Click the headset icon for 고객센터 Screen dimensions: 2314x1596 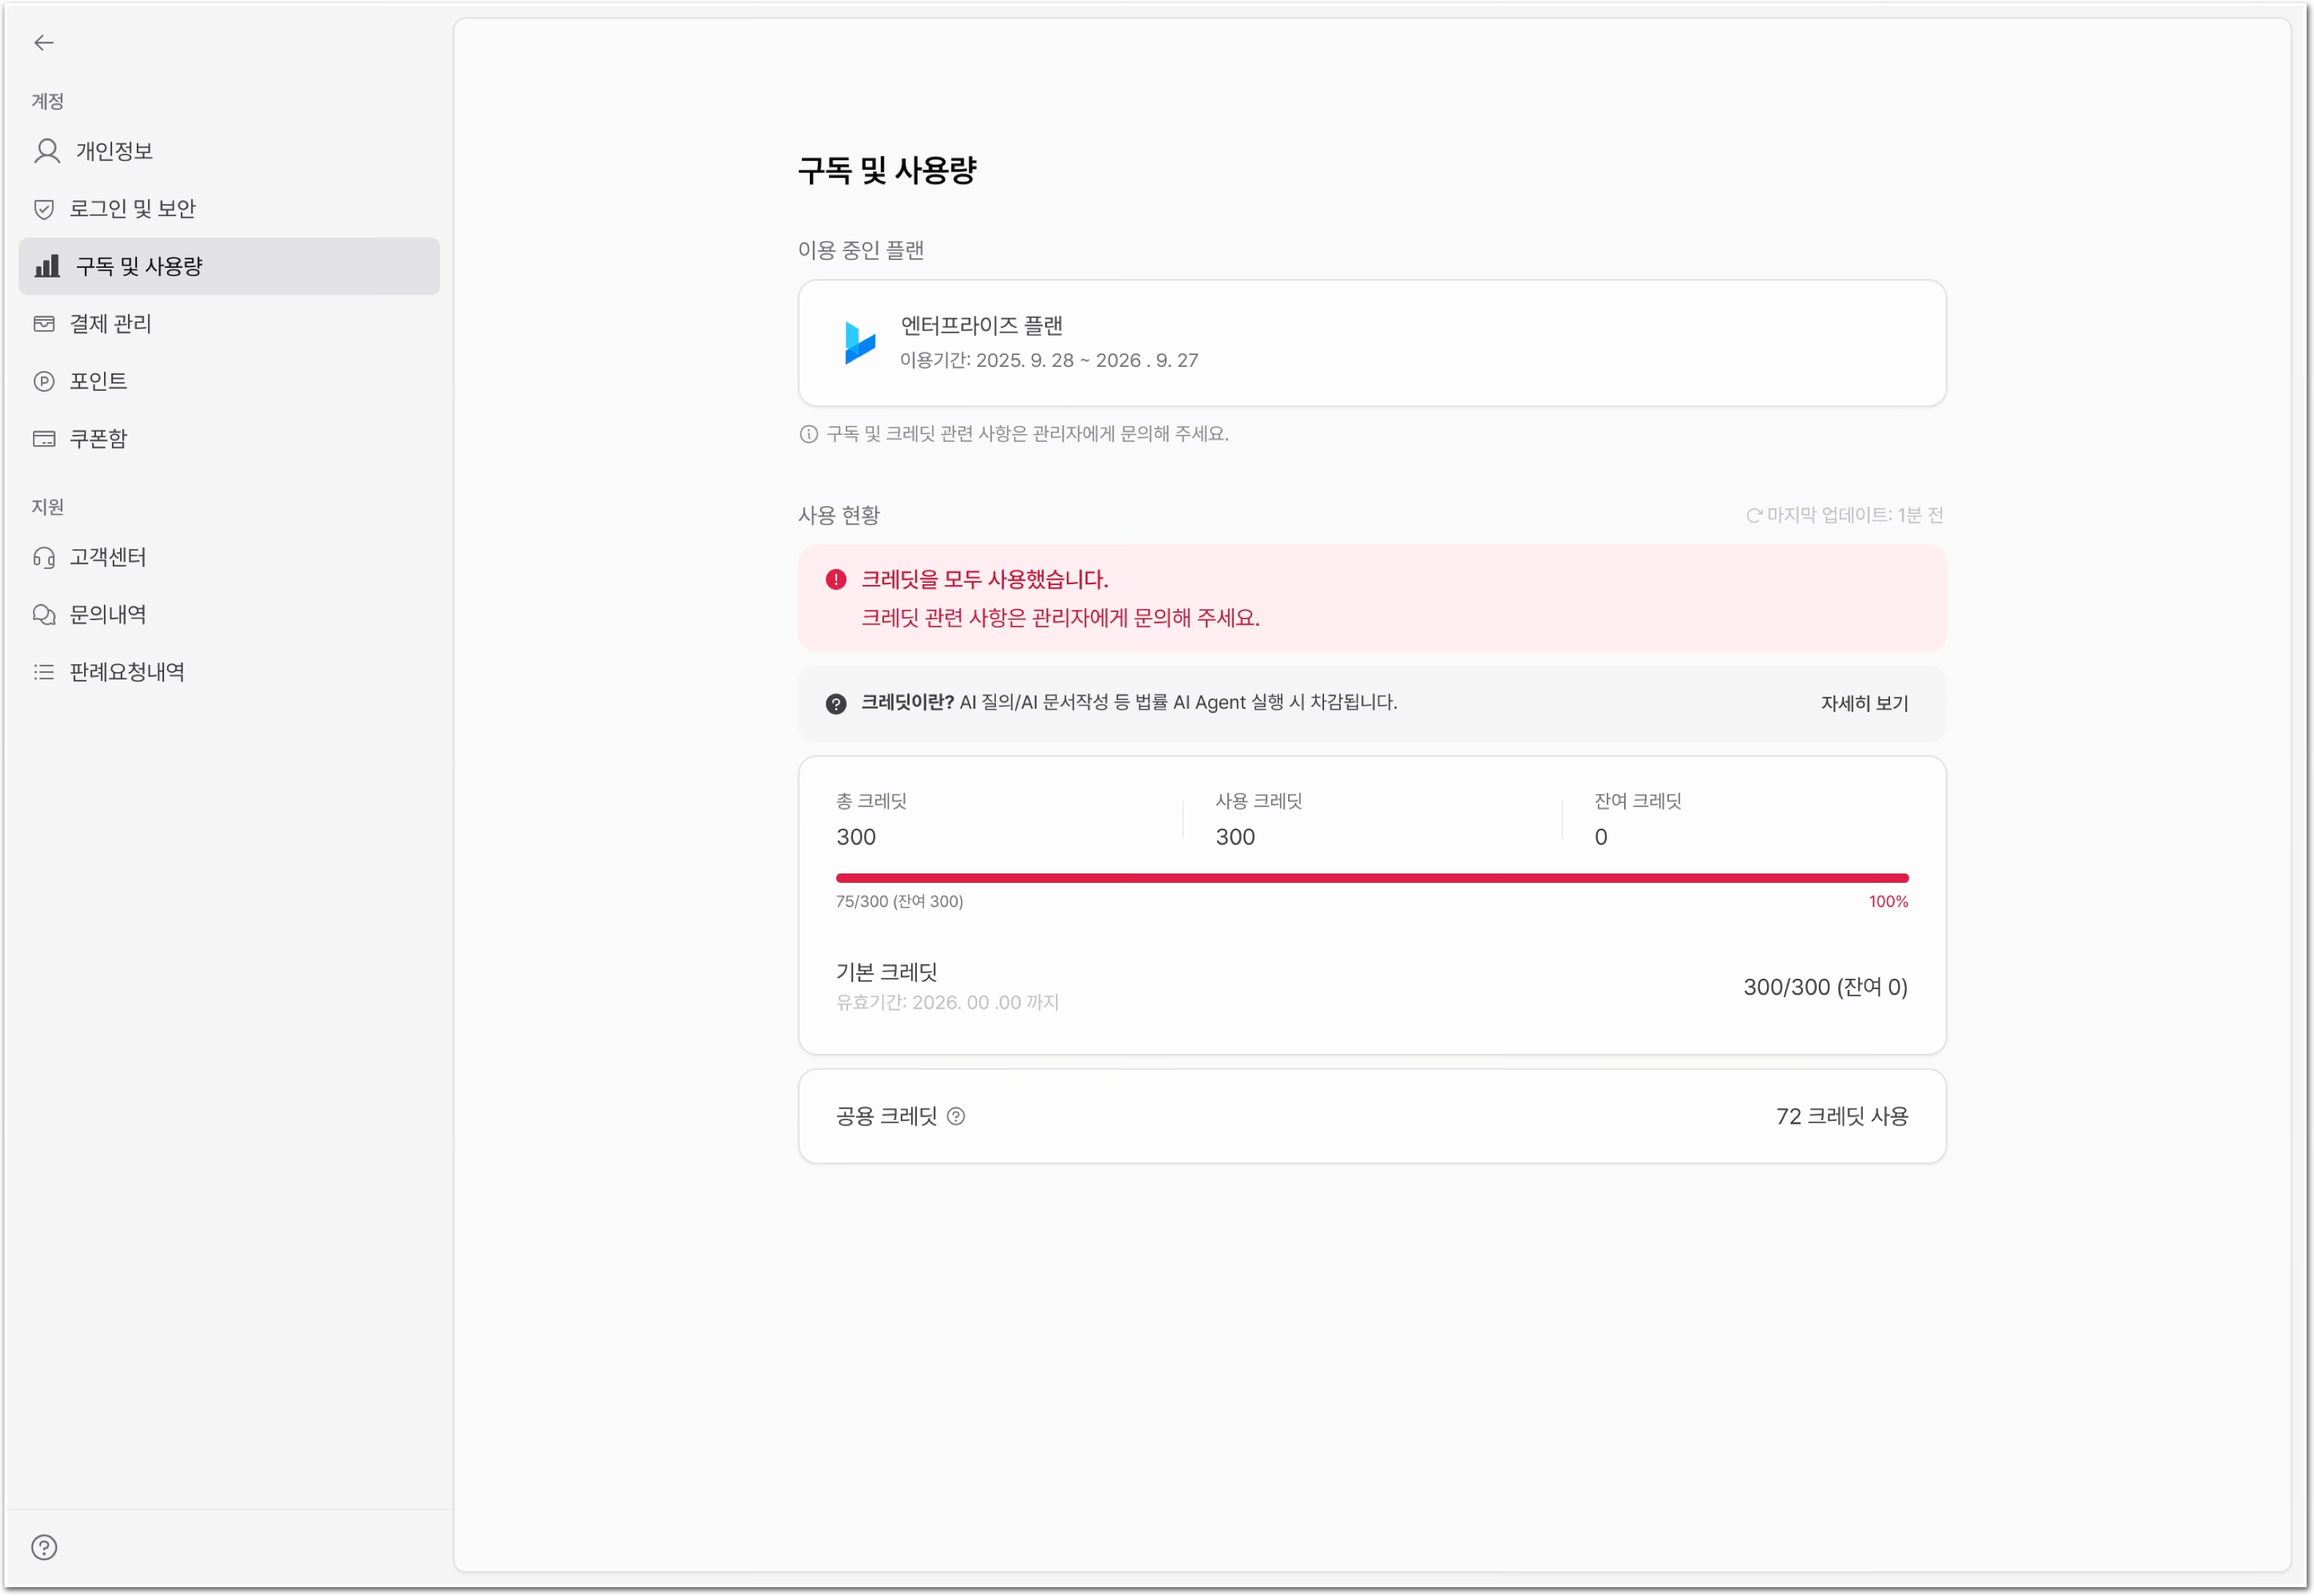point(44,557)
